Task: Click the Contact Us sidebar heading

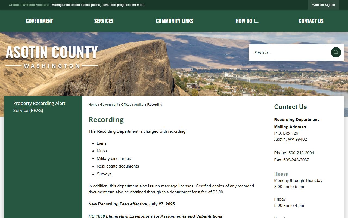Action: (x=290, y=107)
